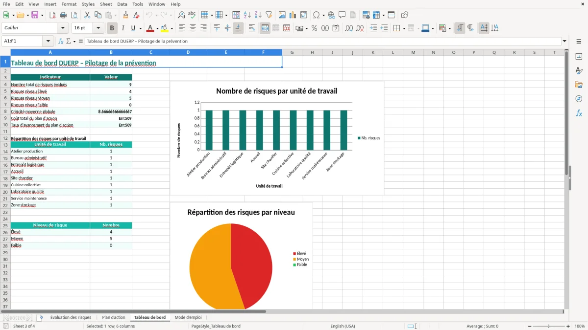This screenshot has width=588, height=330.
Task: Expand the font name dropdown
Action: [x=63, y=28]
